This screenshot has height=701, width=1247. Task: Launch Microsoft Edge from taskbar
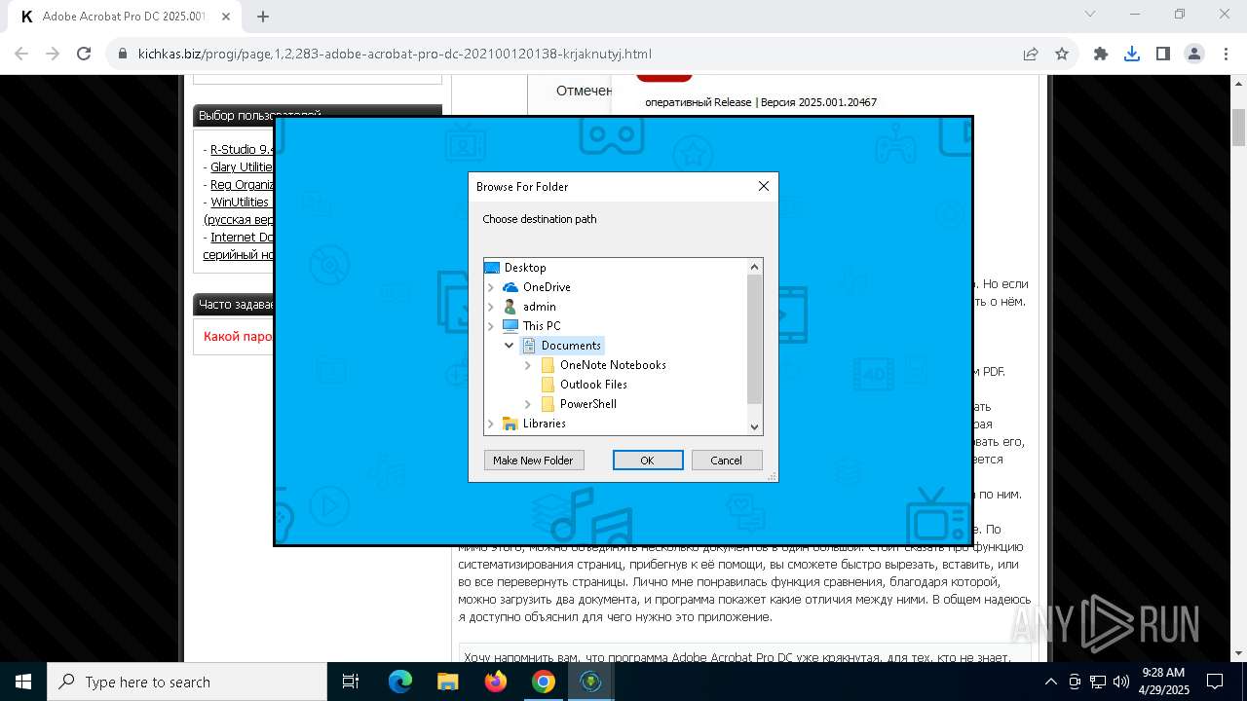[400, 682]
